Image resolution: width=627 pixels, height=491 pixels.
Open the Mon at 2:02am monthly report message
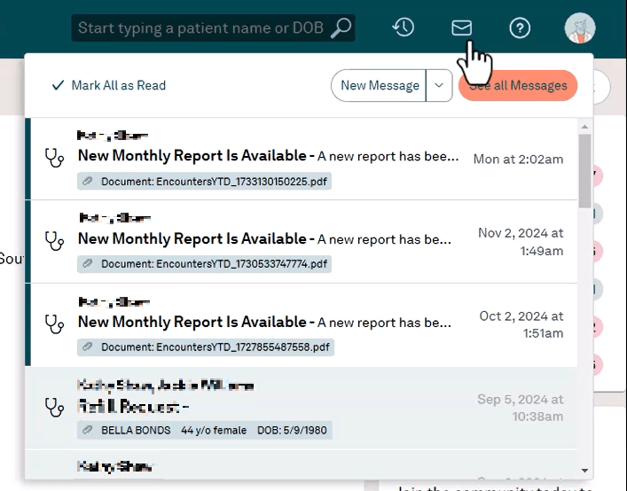(x=302, y=159)
